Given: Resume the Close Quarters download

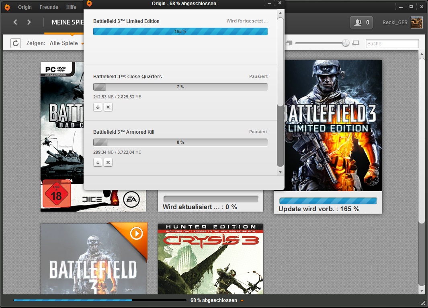Looking at the screenshot, I should coord(98,107).
